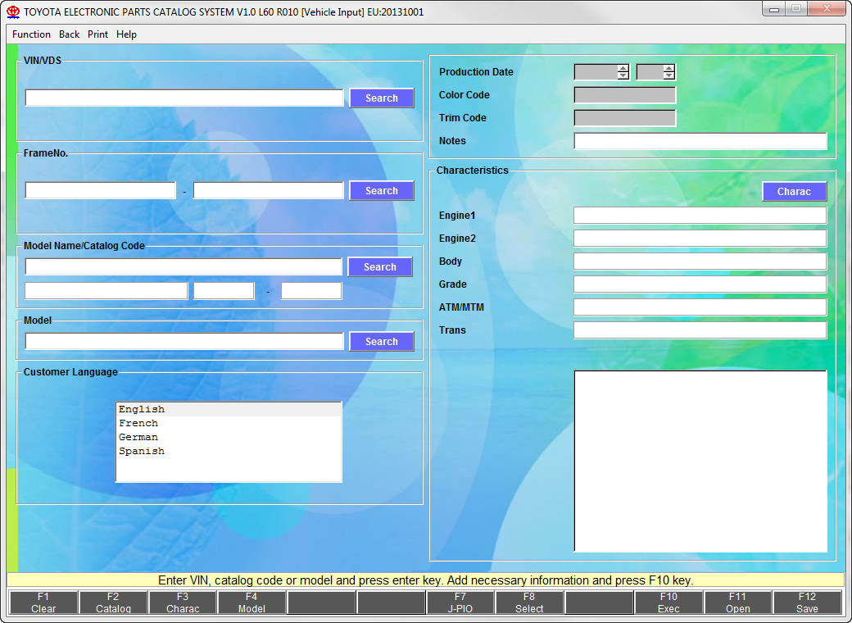Click the large white Characteristics text area
This screenshot has width=852, height=623.
(x=701, y=461)
